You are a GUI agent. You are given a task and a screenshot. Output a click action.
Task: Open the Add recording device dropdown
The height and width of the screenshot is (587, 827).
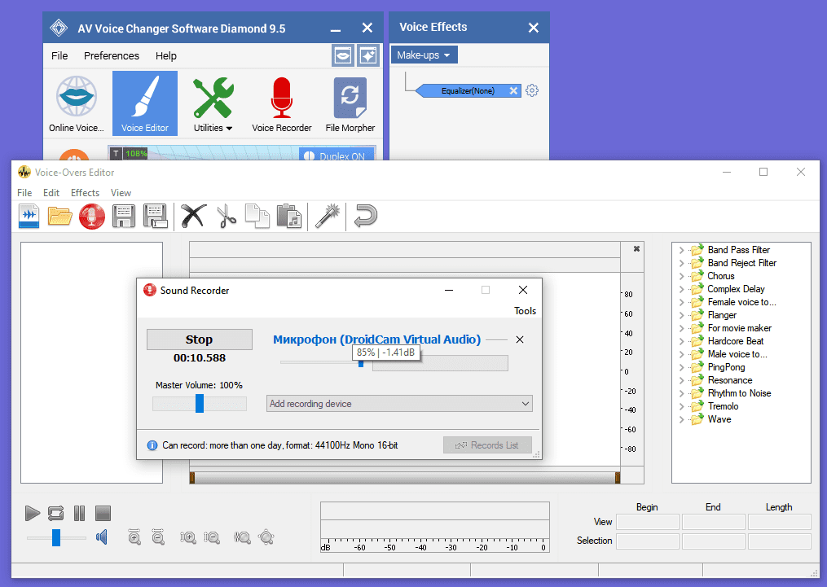tap(399, 404)
